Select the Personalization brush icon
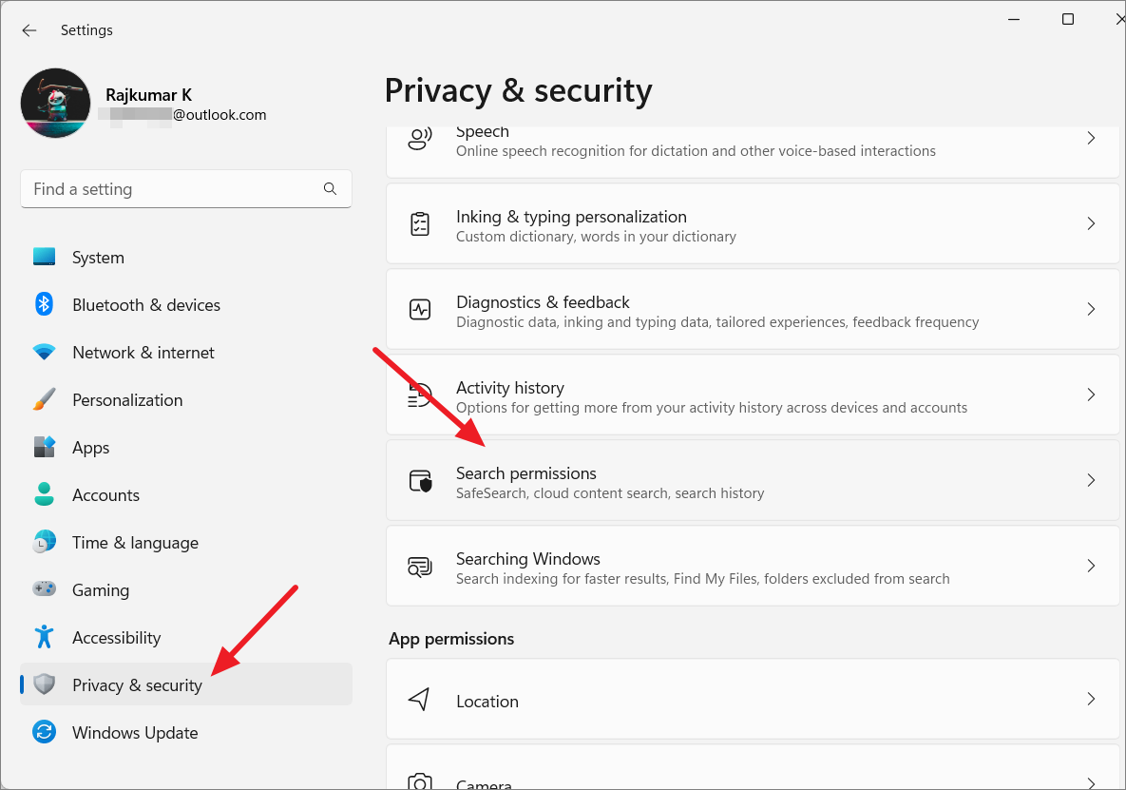 click(45, 399)
